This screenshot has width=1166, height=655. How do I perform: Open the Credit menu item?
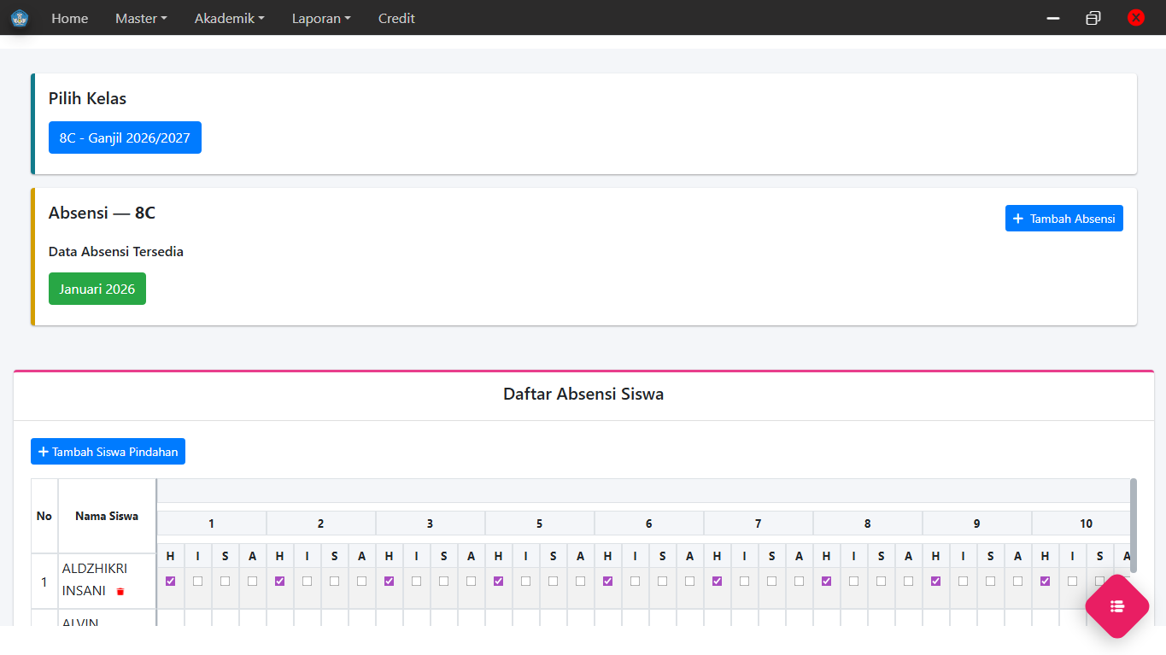tap(396, 18)
